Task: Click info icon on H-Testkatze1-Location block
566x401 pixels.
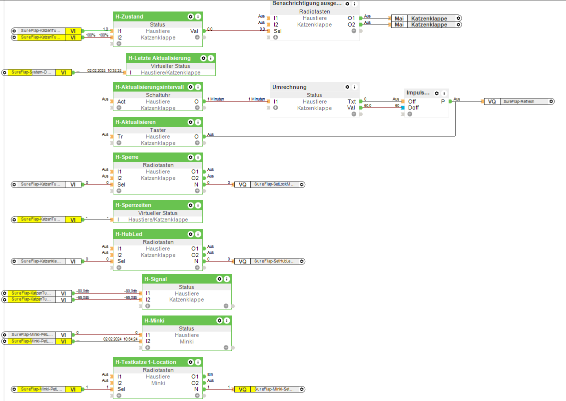Action: pyautogui.click(x=198, y=362)
